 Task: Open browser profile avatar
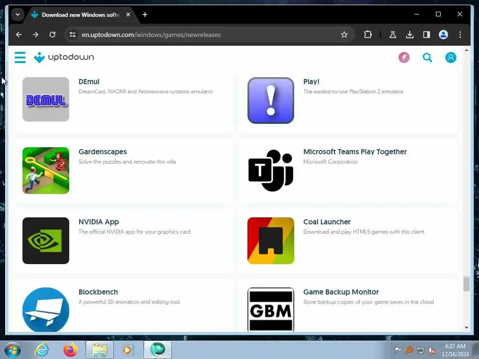pos(443,35)
